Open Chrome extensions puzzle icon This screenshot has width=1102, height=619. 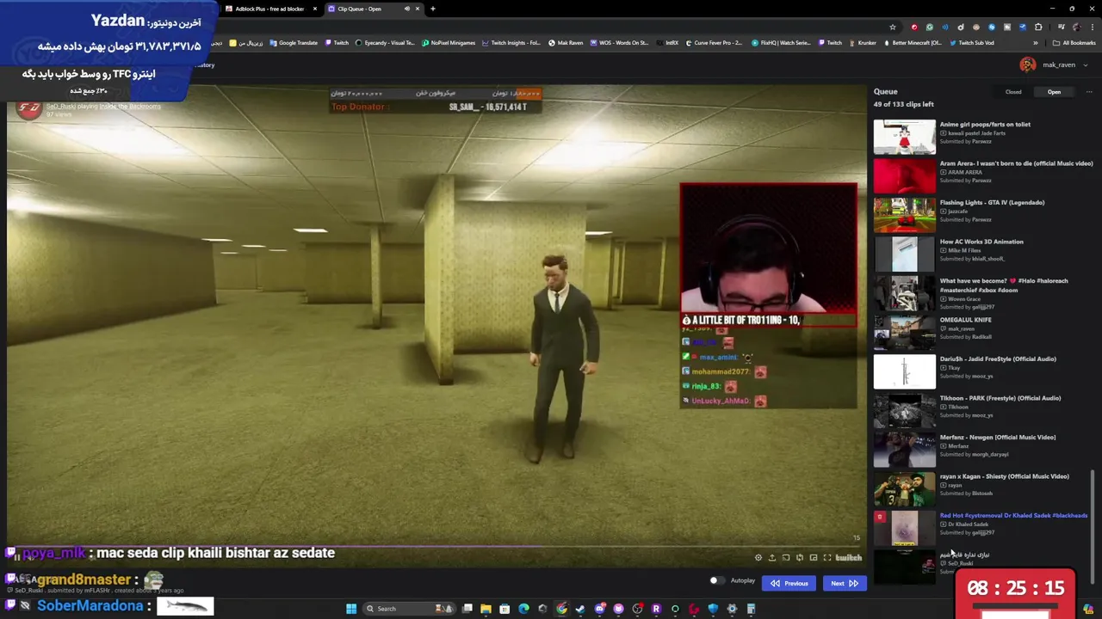point(1038,27)
